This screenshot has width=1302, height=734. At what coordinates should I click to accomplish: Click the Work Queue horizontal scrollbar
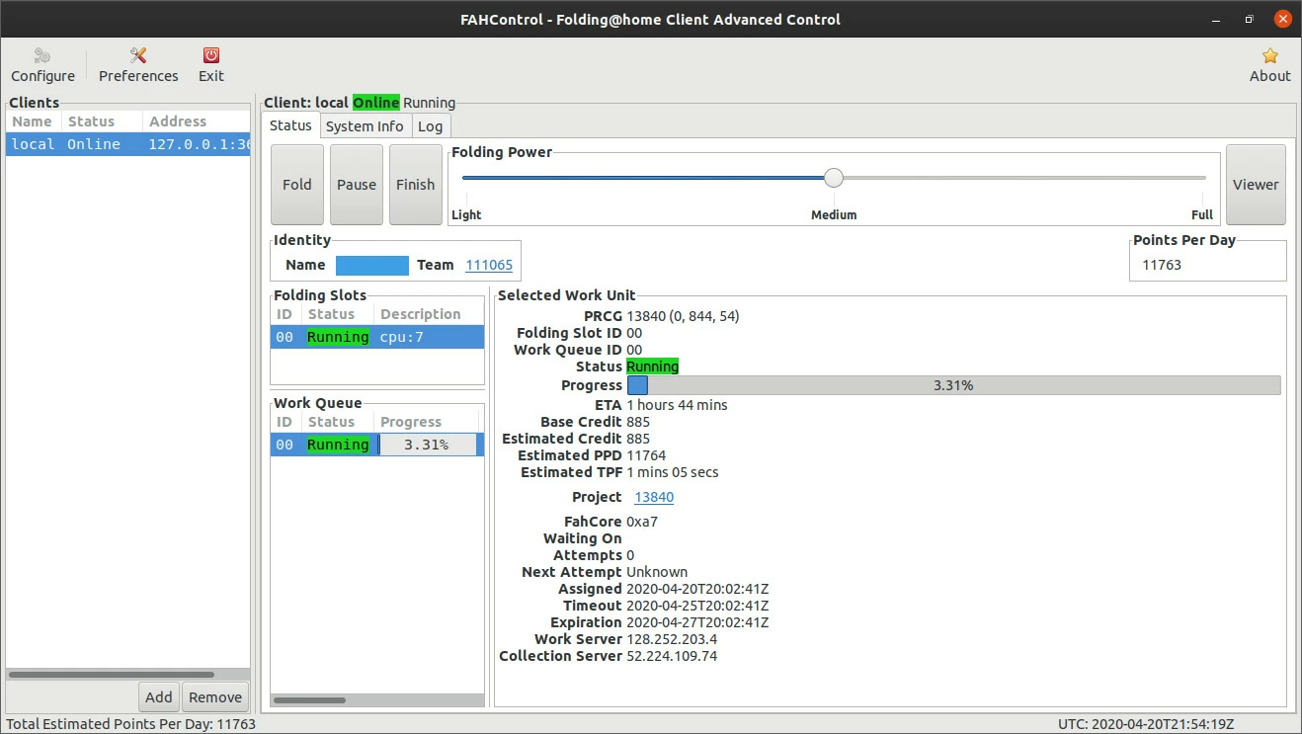[x=309, y=700]
